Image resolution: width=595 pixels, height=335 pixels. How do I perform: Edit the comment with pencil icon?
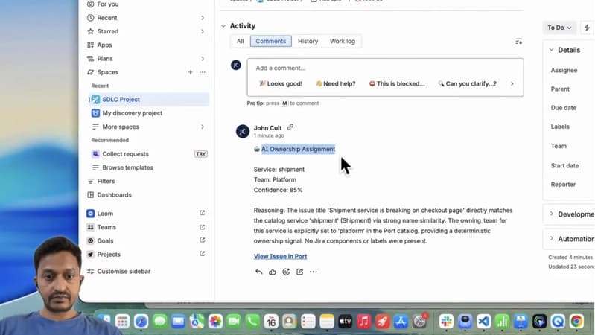pyautogui.click(x=300, y=272)
